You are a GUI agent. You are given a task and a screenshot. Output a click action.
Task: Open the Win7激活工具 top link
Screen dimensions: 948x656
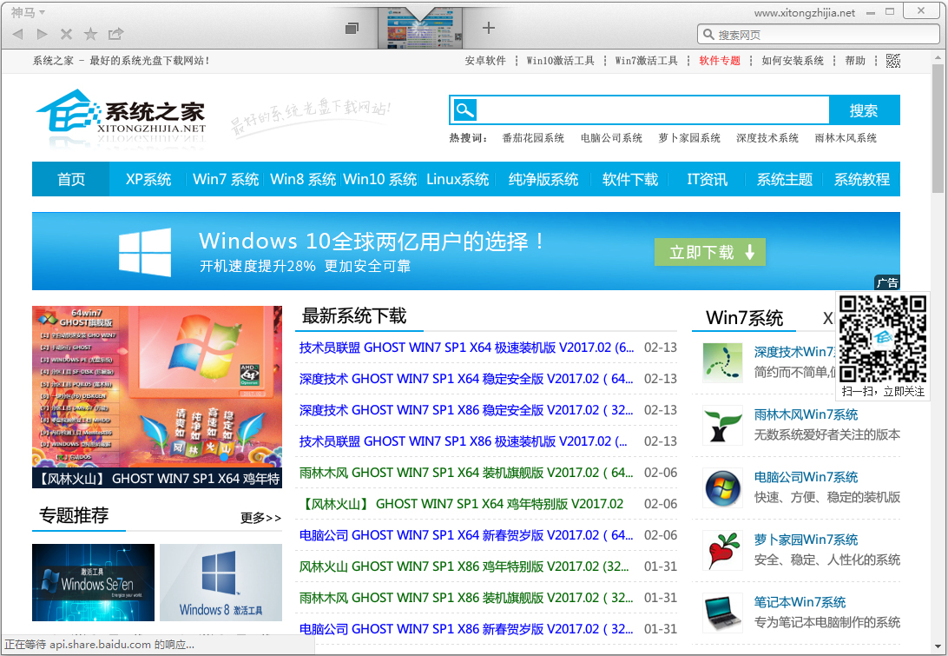pyautogui.click(x=646, y=61)
